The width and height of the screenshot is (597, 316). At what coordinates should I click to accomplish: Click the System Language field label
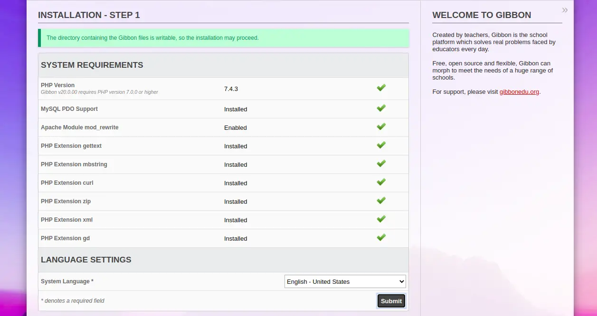tap(67, 281)
